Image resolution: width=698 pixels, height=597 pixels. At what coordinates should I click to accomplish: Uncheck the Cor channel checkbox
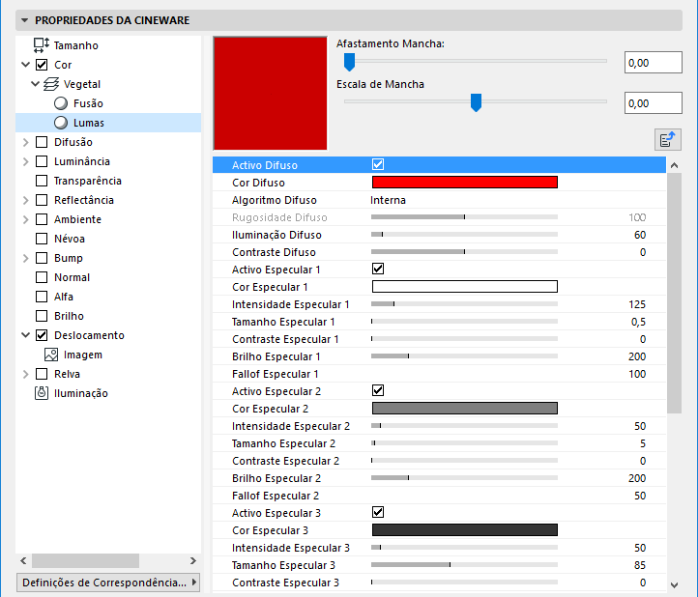click(x=42, y=65)
